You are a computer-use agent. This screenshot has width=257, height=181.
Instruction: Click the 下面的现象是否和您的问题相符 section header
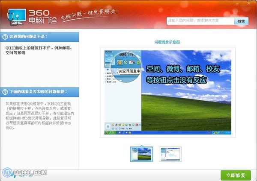35,92
